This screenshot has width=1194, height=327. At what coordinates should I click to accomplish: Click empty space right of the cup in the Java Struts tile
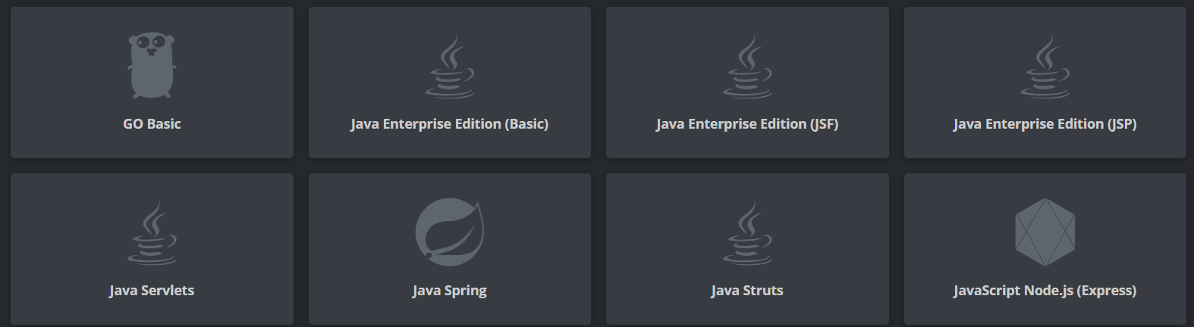pos(834,232)
